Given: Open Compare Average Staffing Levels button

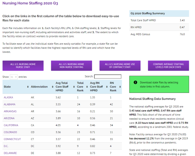Looking at the screenshot, I should click(x=168, y=66).
